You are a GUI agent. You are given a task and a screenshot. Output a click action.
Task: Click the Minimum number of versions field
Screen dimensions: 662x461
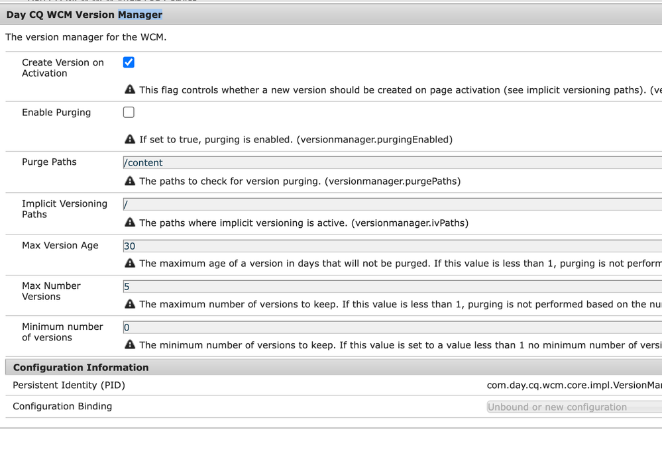[x=391, y=327]
